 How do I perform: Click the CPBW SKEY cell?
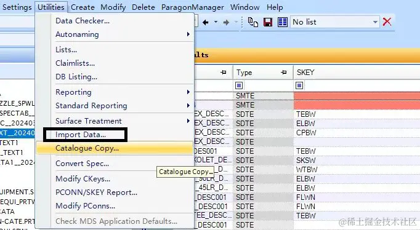[x=357, y=133]
